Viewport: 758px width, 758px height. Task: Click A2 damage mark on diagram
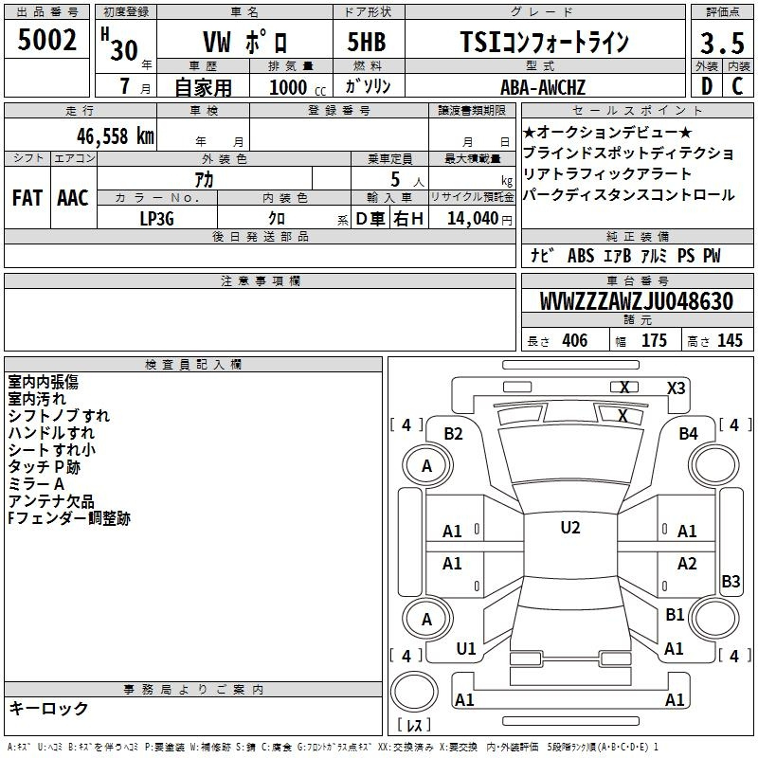pyautogui.click(x=687, y=563)
